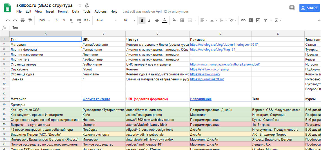This screenshot has height=150, width=321.
Task: Open the zoom 100% dropdown
Action: (x=44, y=20)
